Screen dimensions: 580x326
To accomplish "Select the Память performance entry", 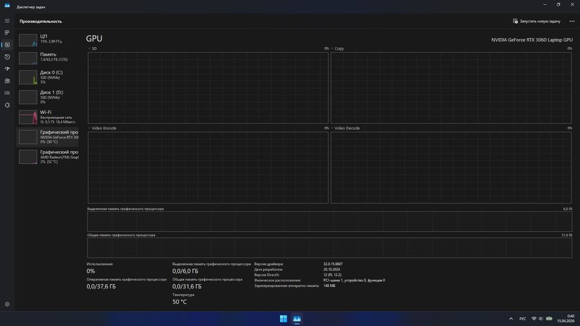I will point(48,57).
